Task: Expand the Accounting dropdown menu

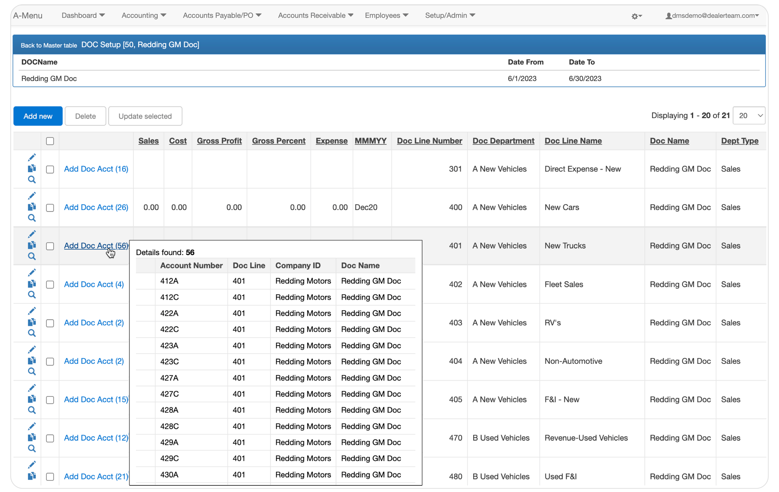Action: click(x=144, y=15)
